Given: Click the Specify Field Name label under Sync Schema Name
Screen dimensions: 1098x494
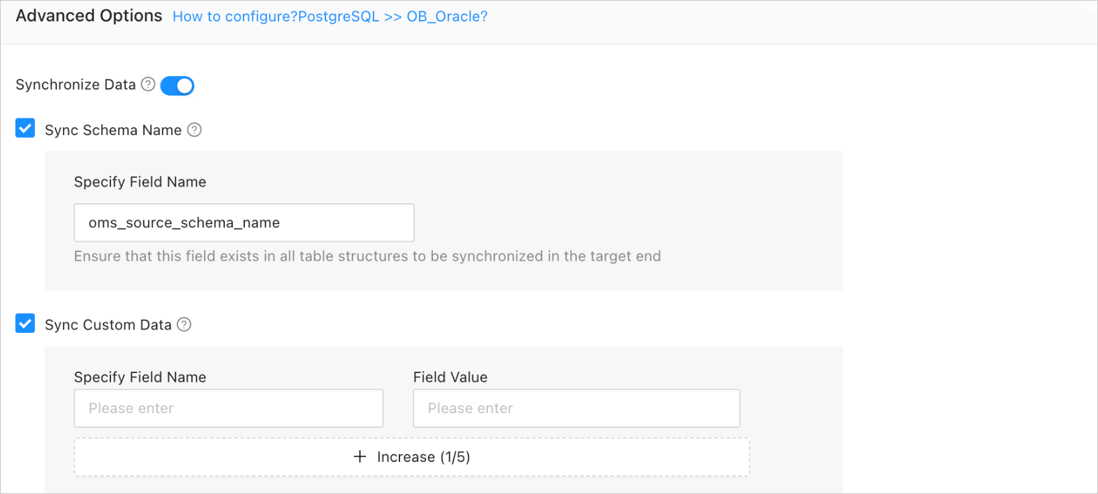Looking at the screenshot, I should [x=140, y=182].
